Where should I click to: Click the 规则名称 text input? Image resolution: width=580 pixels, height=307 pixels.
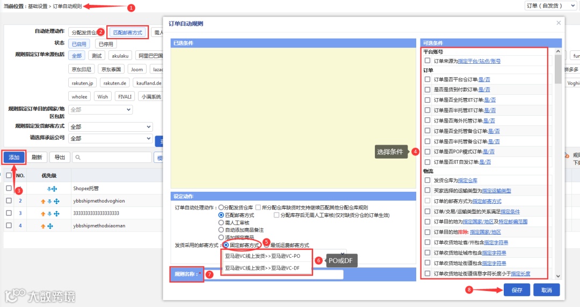(275, 274)
